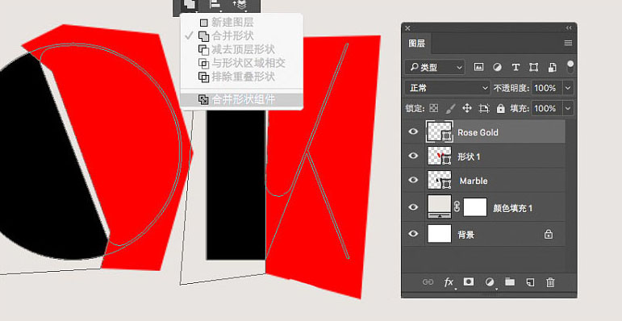Open the 类型 filter type dropdown

(x=434, y=67)
